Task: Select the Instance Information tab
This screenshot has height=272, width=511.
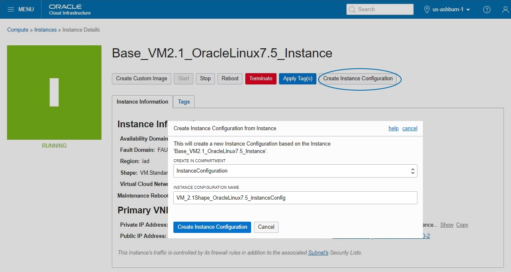Action: coord(142,101)
